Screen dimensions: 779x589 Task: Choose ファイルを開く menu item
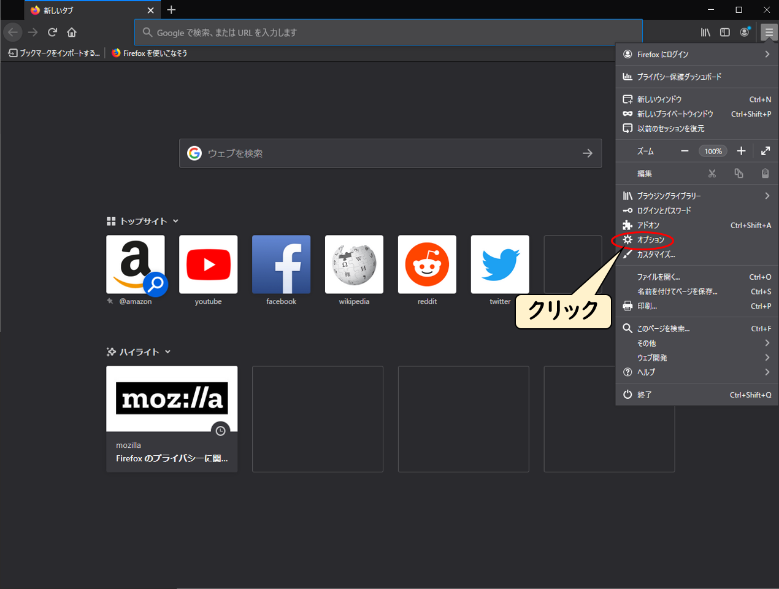coord(697,277)
